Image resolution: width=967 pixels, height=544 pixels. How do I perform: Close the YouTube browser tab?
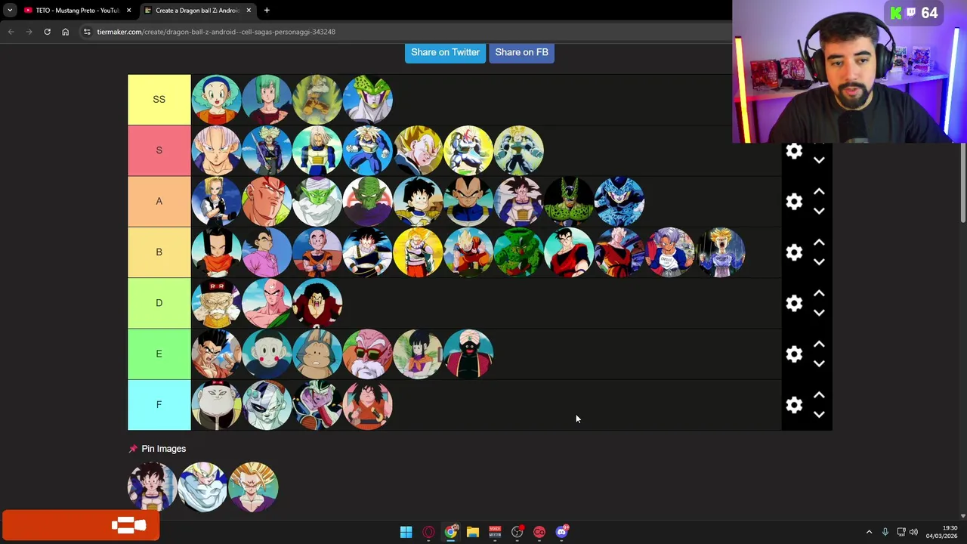[128, 11]
